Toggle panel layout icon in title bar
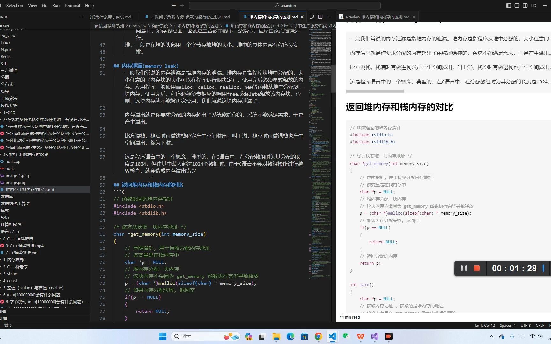 517,5
